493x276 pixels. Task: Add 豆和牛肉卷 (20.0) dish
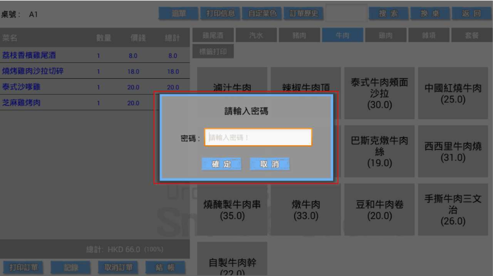coord(380,210)
